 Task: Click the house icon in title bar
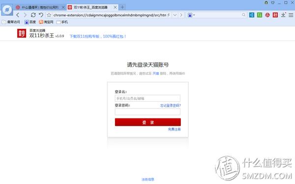point(266,2)
